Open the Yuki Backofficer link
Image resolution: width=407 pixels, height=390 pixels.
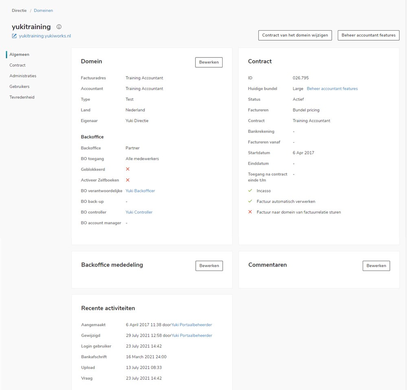[140, 191]
